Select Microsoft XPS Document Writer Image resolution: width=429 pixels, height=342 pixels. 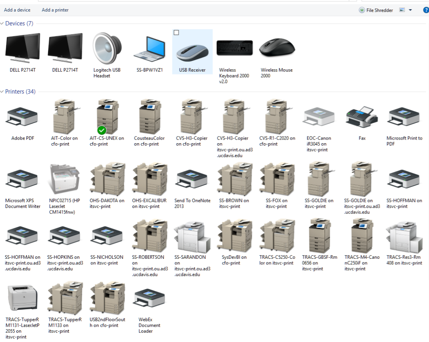[23, 189]
